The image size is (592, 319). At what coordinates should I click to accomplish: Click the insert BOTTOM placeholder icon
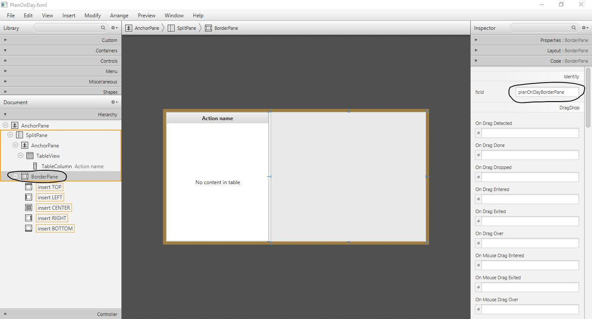pyautogui.click(x=29, y=228)
